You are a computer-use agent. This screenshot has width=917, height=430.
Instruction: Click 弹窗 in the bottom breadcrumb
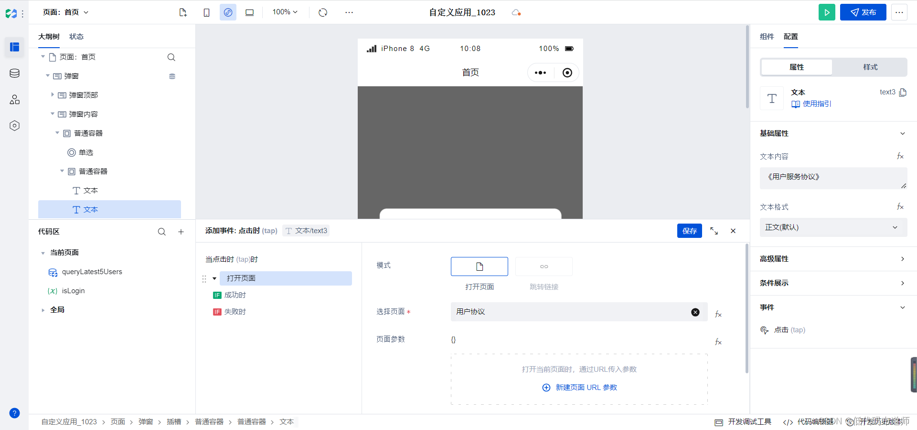146,422
